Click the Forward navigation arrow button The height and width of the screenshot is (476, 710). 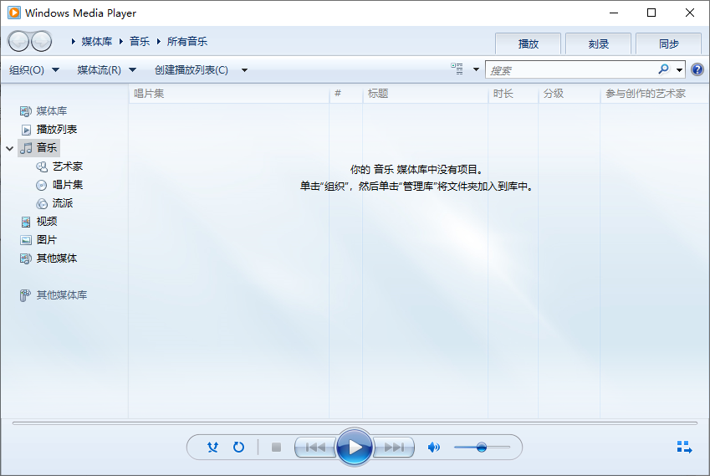[41, 42]
